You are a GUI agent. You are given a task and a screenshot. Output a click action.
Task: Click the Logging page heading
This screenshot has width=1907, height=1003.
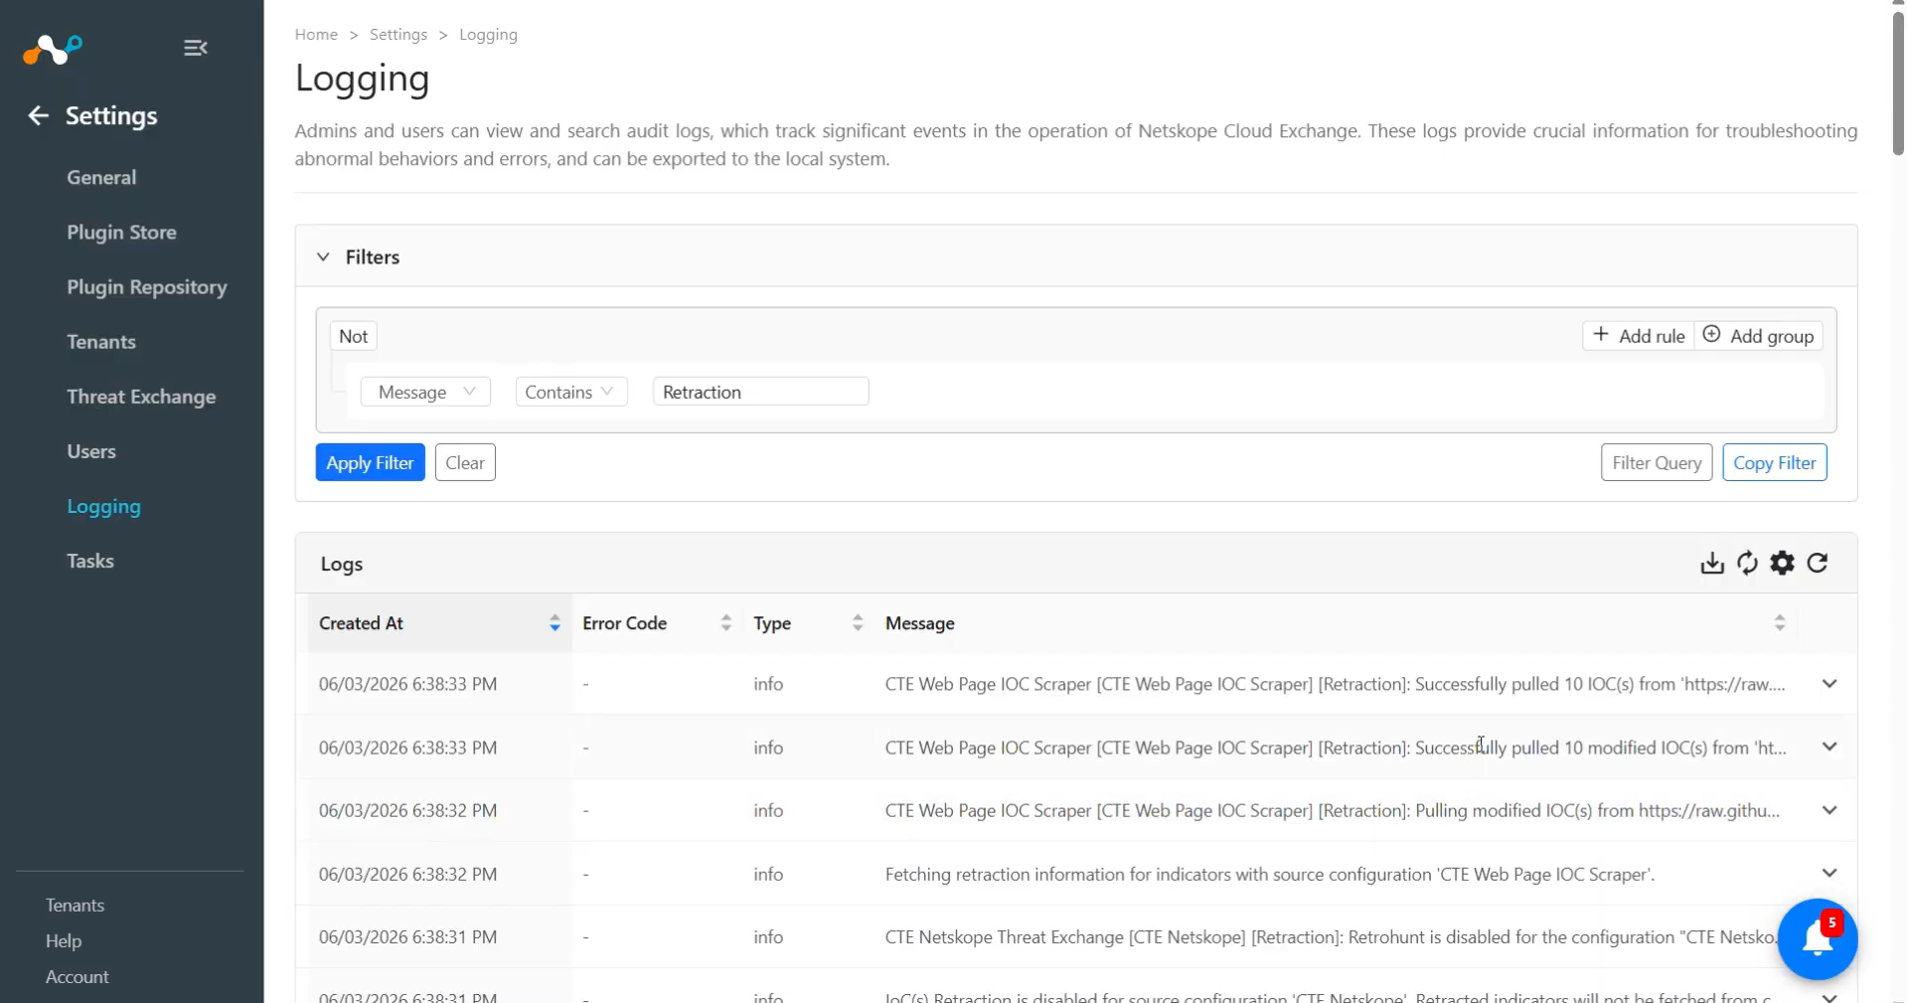point(362,79)
